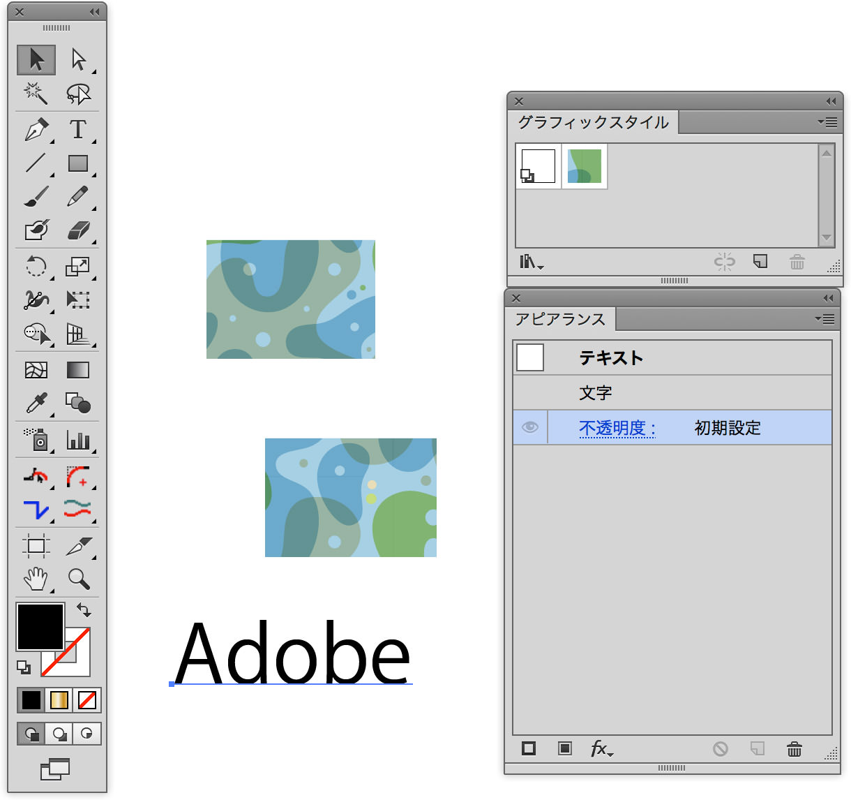Add New Fill in Appearance panel

tap(565, 749)
